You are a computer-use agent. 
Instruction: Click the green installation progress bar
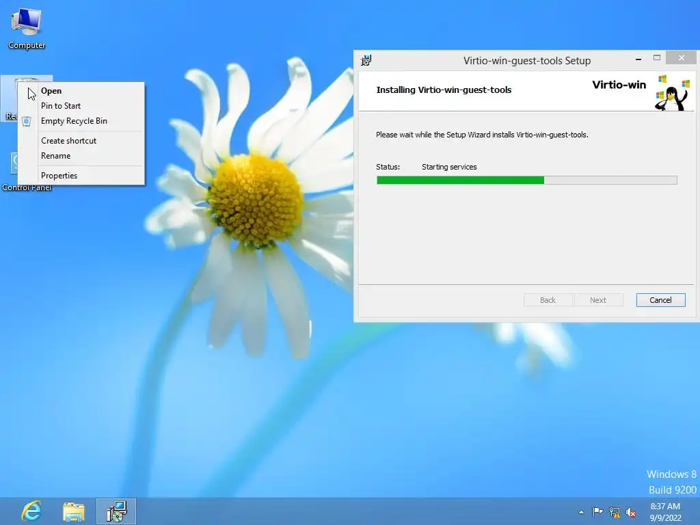527,180
